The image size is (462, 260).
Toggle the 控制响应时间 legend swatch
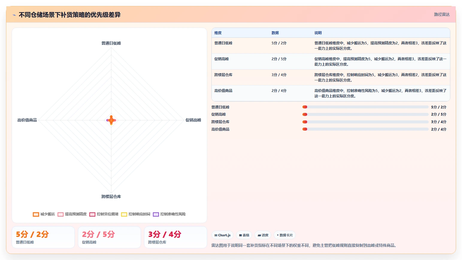coord(124,214)
